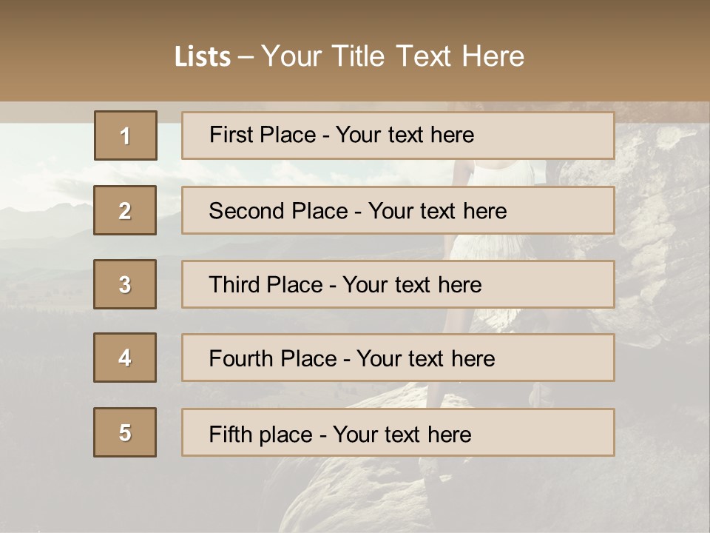
Task: Select the number 2 square
Action: (x=125, y=210)
